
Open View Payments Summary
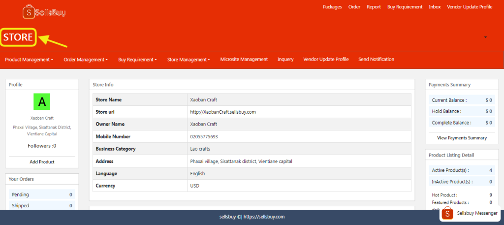462,138
